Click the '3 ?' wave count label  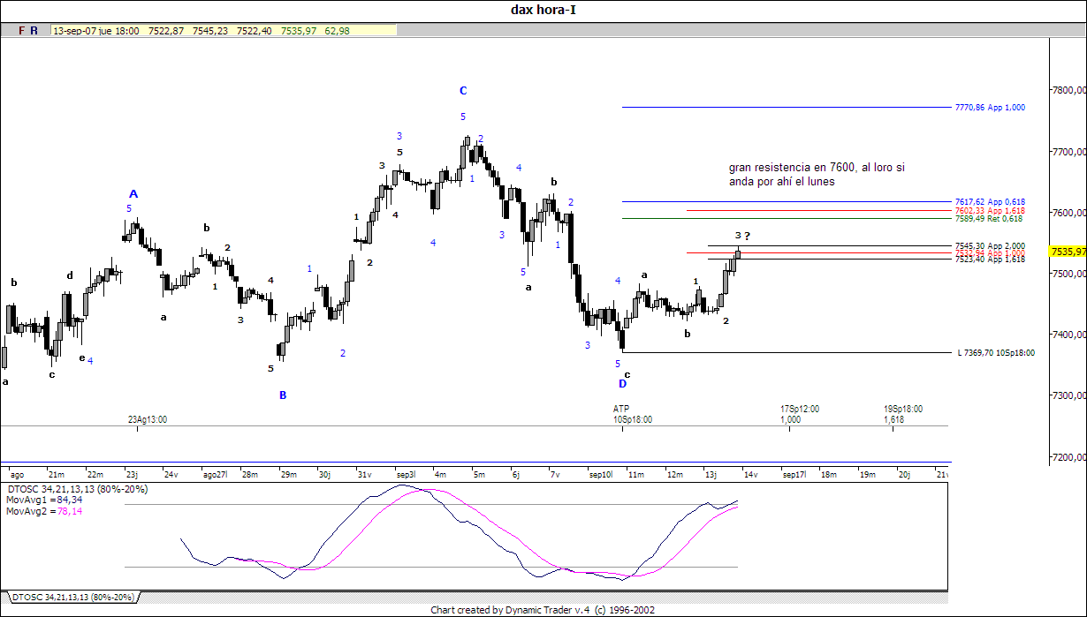[742, 236]
